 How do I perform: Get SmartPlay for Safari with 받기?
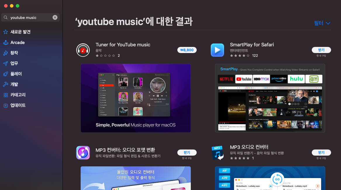point(321,50)
